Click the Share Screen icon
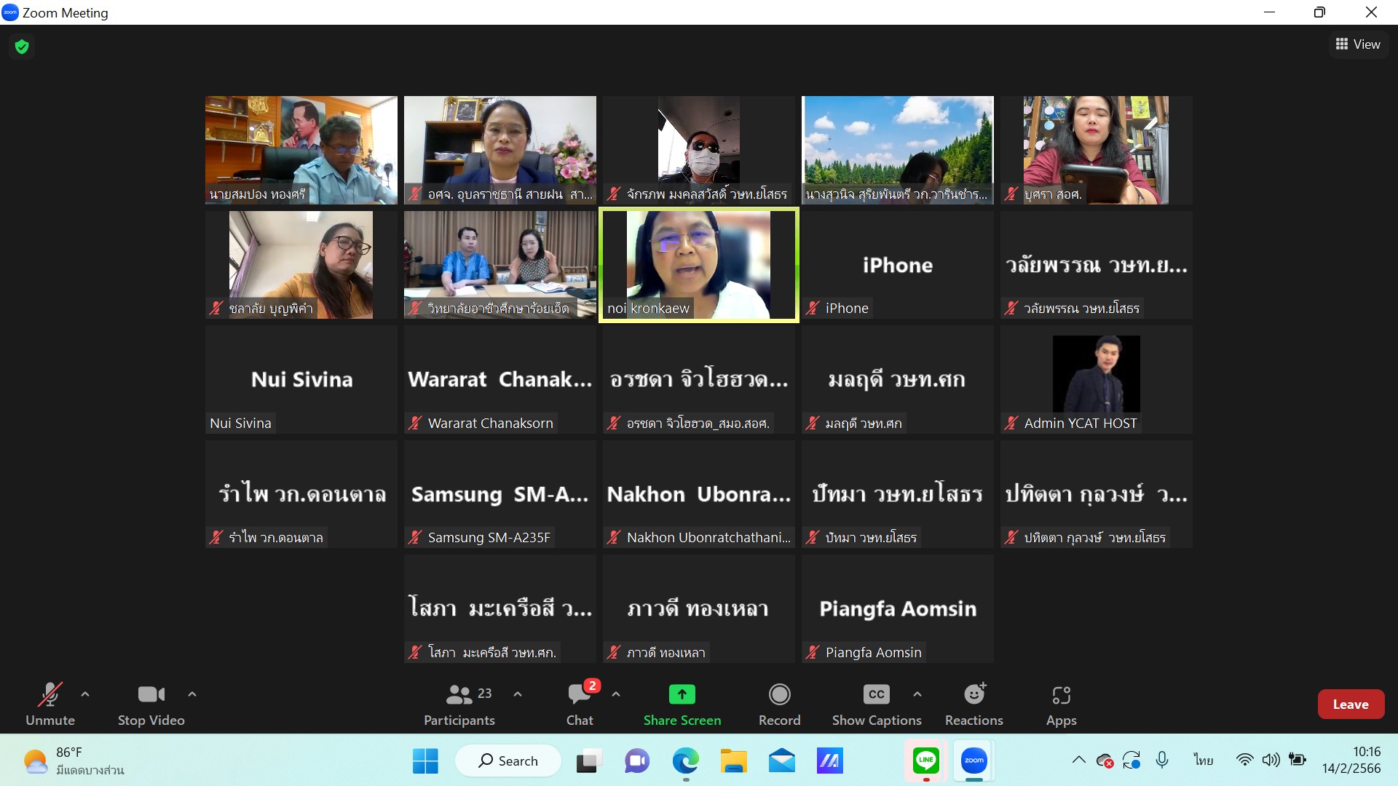Image resolution: width=1398 pixels, height=786 pixels. click(x=682, y=694)
